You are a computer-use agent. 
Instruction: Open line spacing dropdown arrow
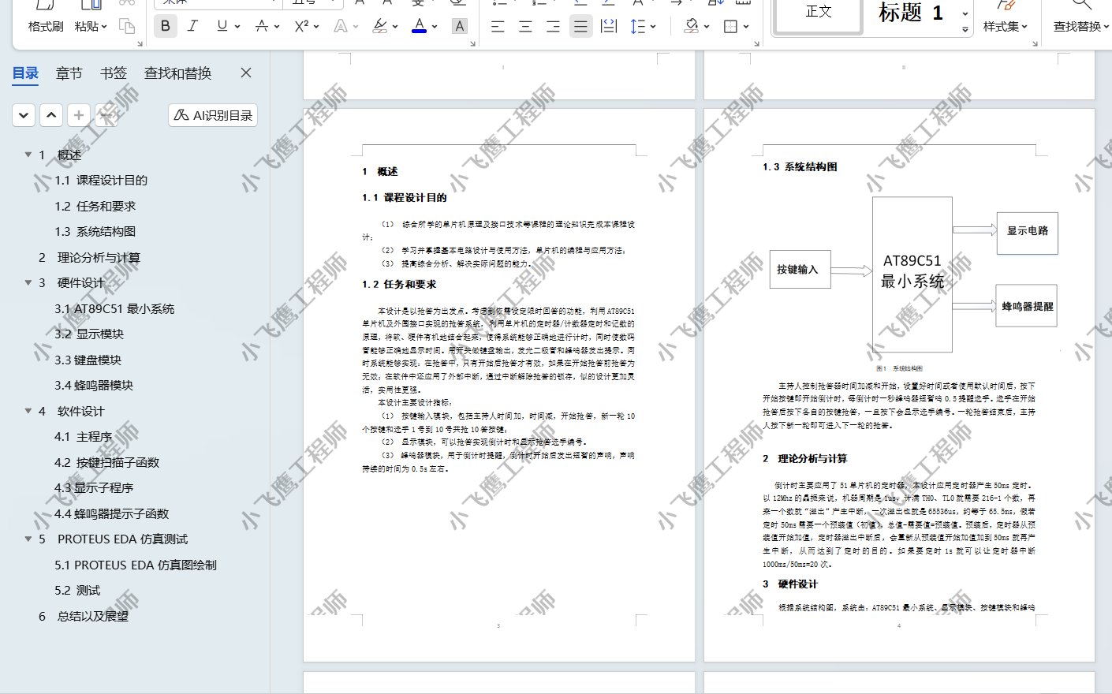click(654, 27)
